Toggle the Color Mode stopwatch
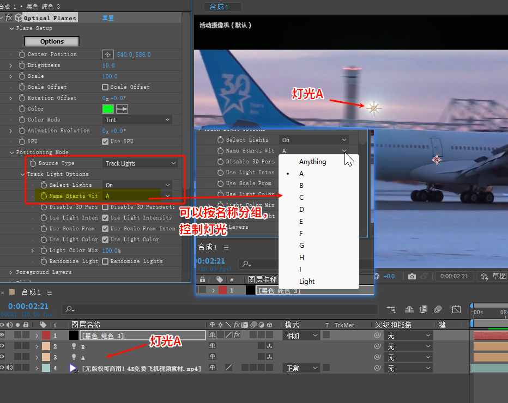 tap(22, 120)
